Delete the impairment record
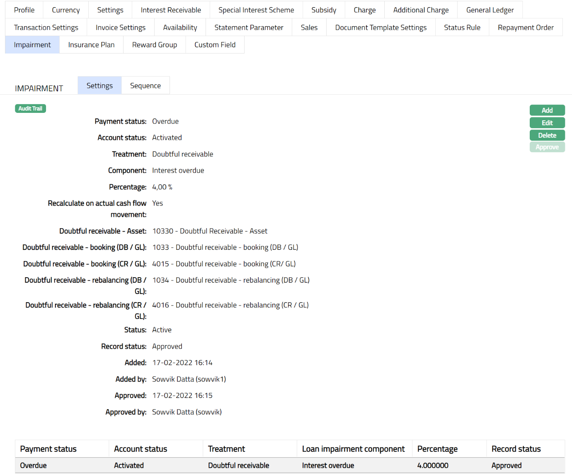The height and width of the screenshot is (476, 572). [x=547, y=135]
